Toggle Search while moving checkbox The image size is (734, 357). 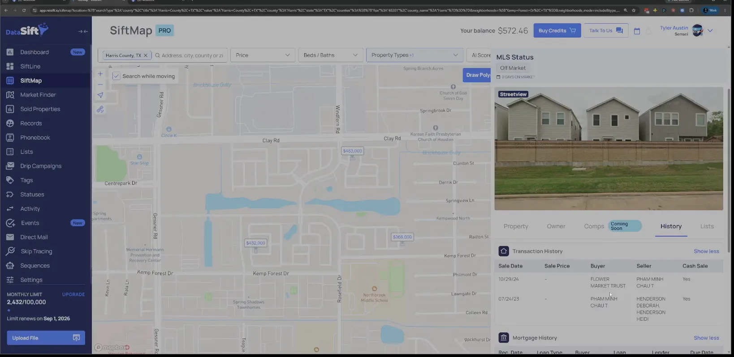pos(116,76)
